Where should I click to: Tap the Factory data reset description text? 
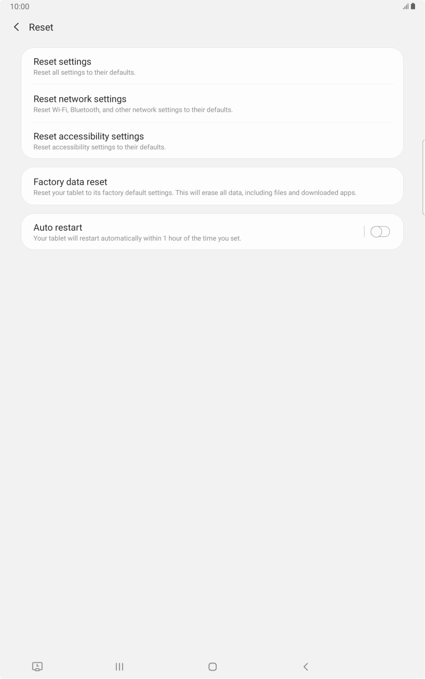195,192
